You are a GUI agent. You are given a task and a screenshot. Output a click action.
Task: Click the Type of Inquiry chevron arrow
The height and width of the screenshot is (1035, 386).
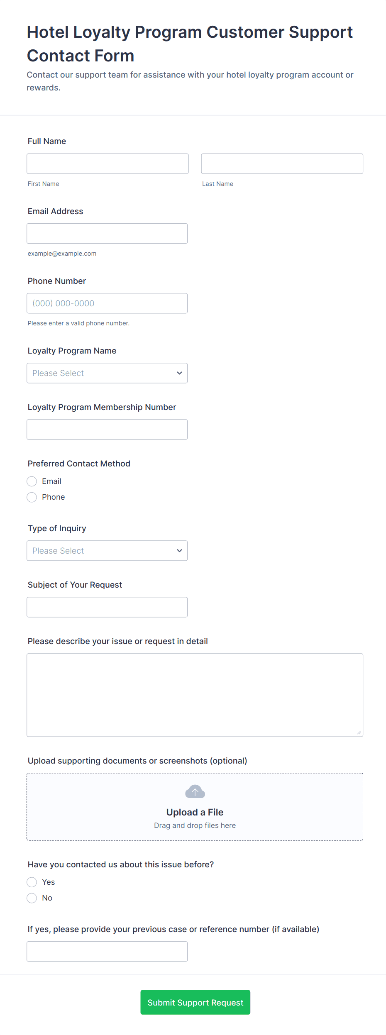pos(179,551)
